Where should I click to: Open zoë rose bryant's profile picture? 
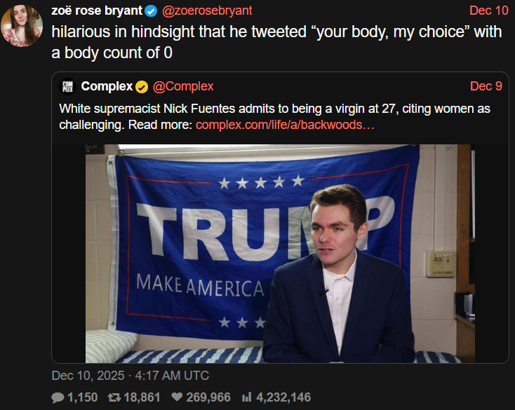click(x=22, y=25)
